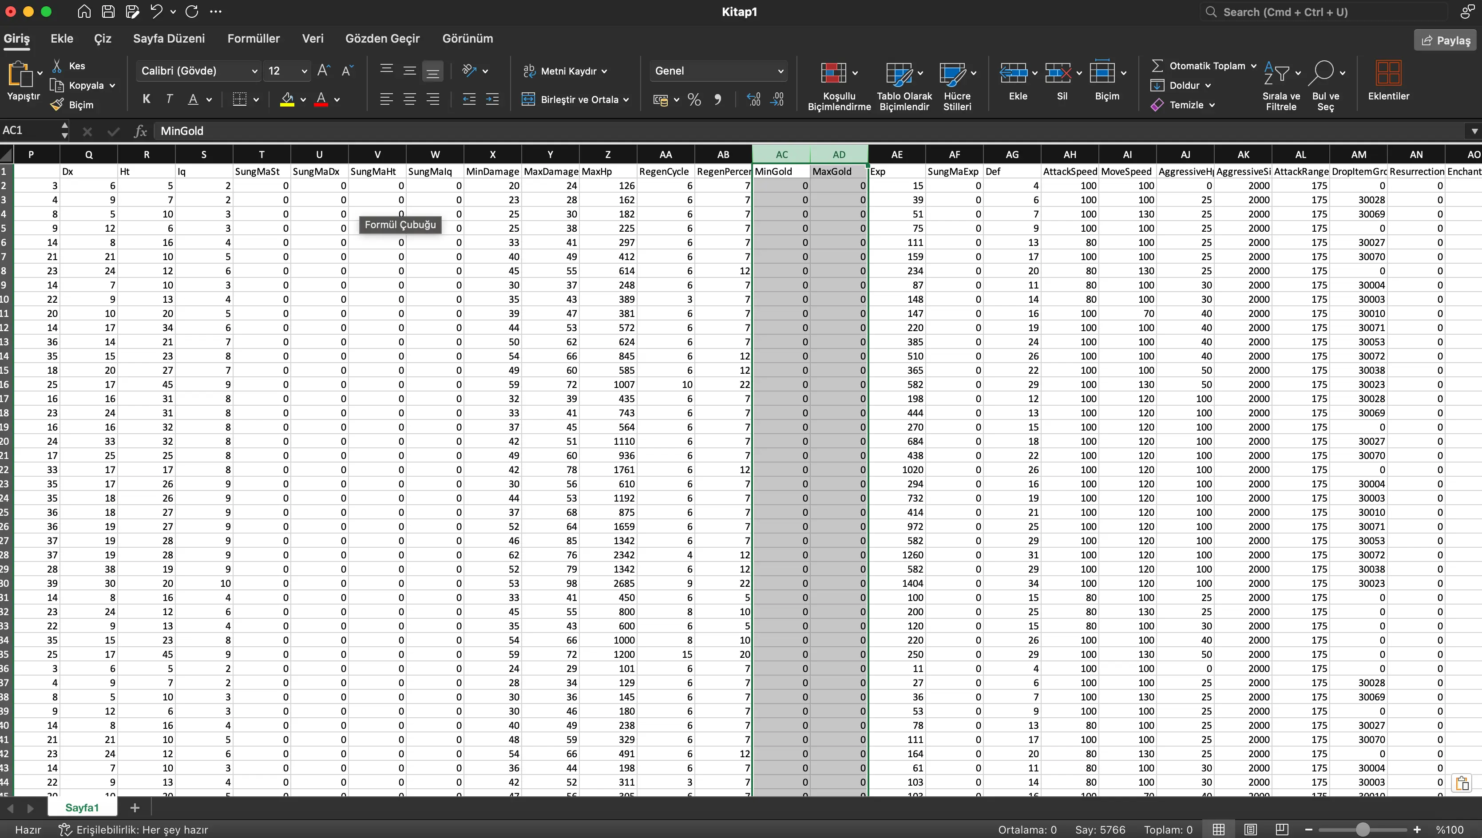Click the Paylaş share button
The height and width of the screenshot is (838, 1482).
[1445, 40]
